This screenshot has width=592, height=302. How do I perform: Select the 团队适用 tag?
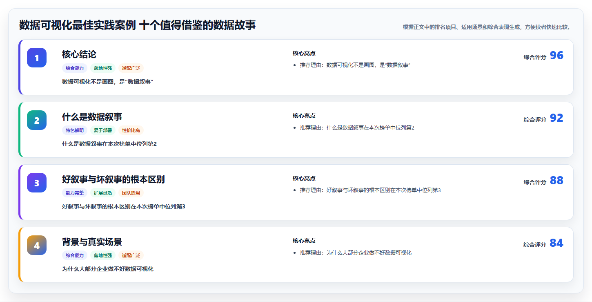pos(131,193)
